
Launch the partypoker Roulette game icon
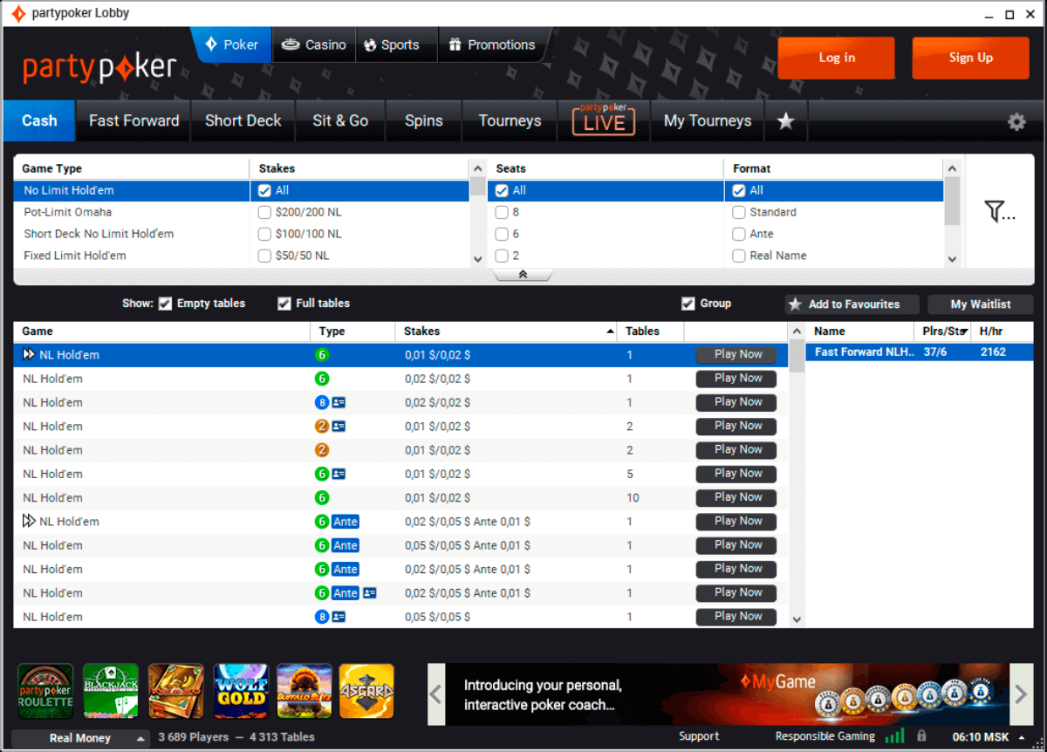[46, 691]
